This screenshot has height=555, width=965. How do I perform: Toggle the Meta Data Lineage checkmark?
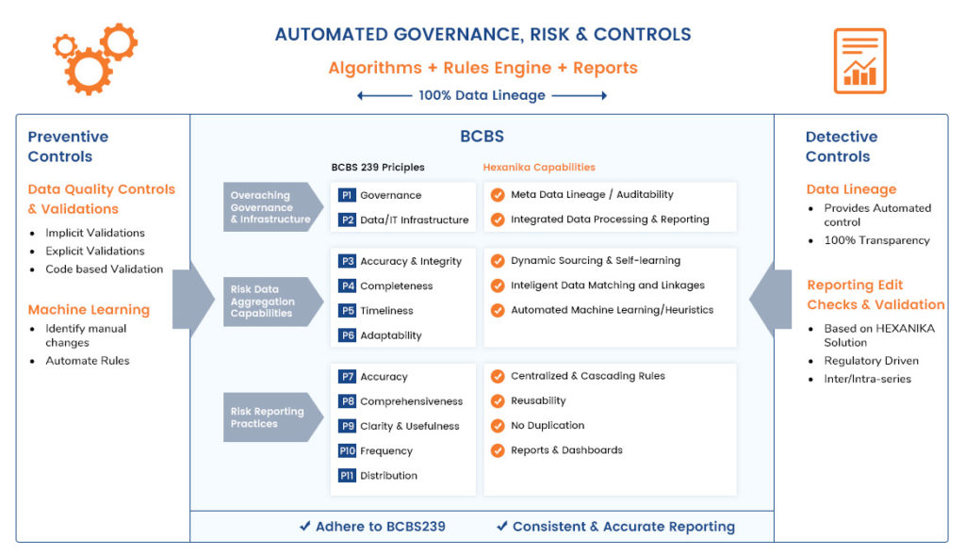point(498,195)
